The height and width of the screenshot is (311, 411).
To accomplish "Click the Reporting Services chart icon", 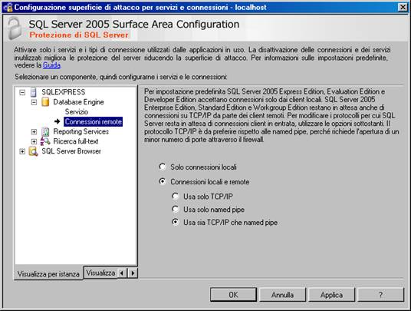I will click(x=45, y=131).
